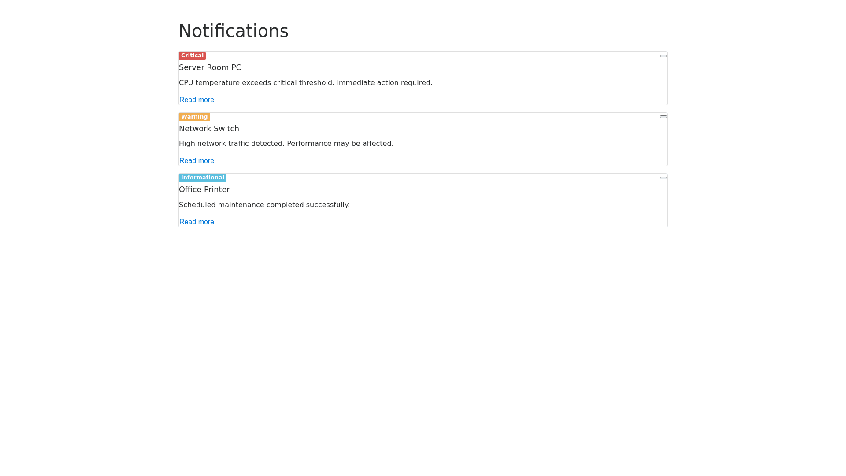This screenshot has width=846, height=476.
Task: Select the Office Printer title
Action: pos(204,190)
